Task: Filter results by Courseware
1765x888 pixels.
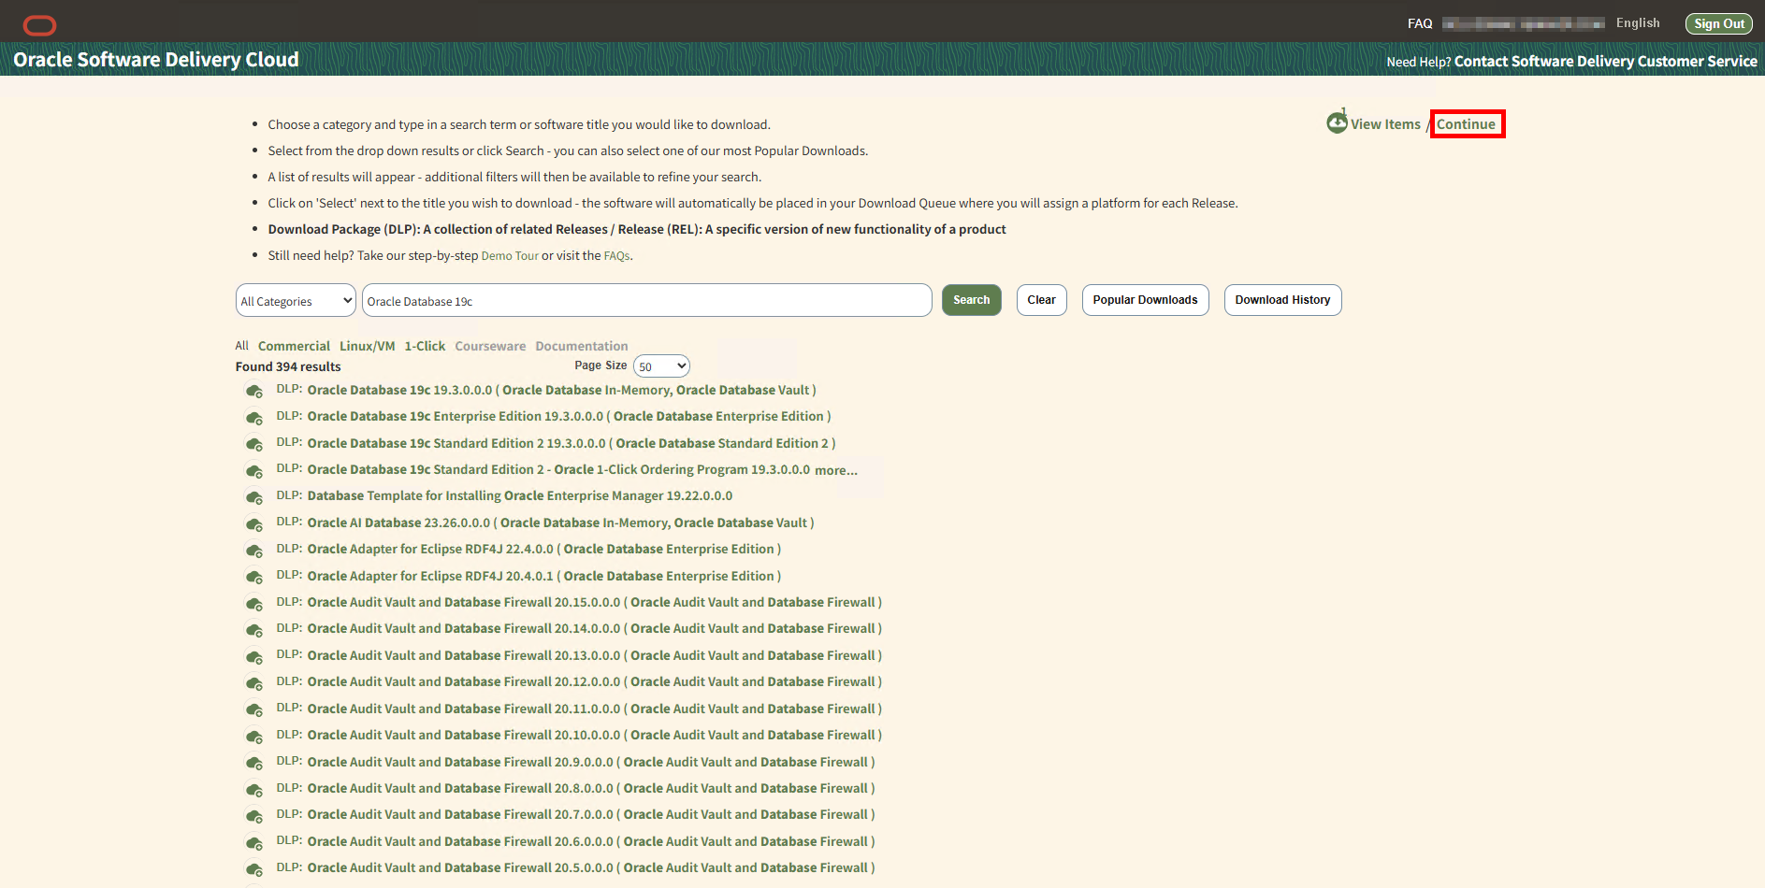Action: pyautogui.click(x=490, y=346)
